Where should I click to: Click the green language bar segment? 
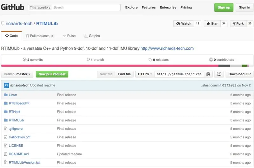[x=244, y=66]
